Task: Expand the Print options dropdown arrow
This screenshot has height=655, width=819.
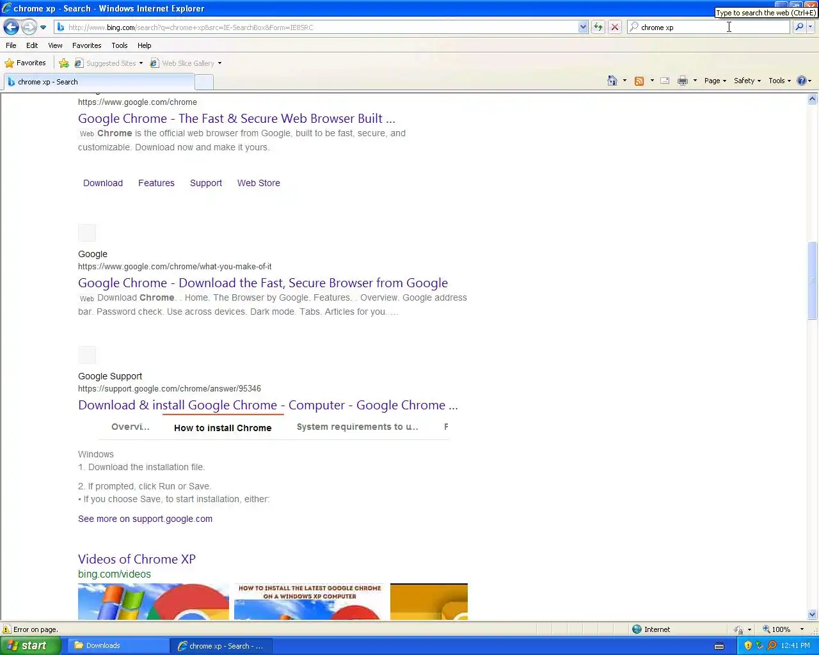Action: [695, 81]
